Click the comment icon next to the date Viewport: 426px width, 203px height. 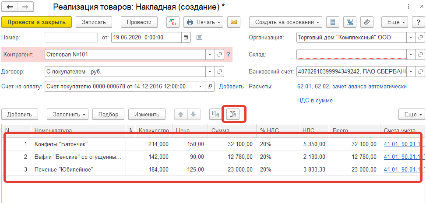[x=199, y=38]
